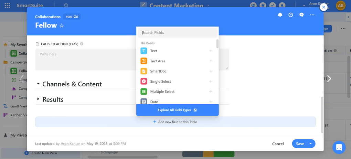Select the Text field type label
This screenshot has height=159, width=351.
[x=153, y=51]
